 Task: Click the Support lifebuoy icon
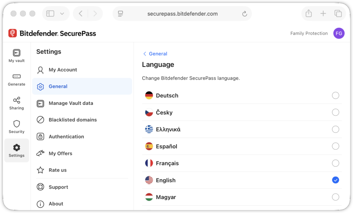tap(40, 187)
